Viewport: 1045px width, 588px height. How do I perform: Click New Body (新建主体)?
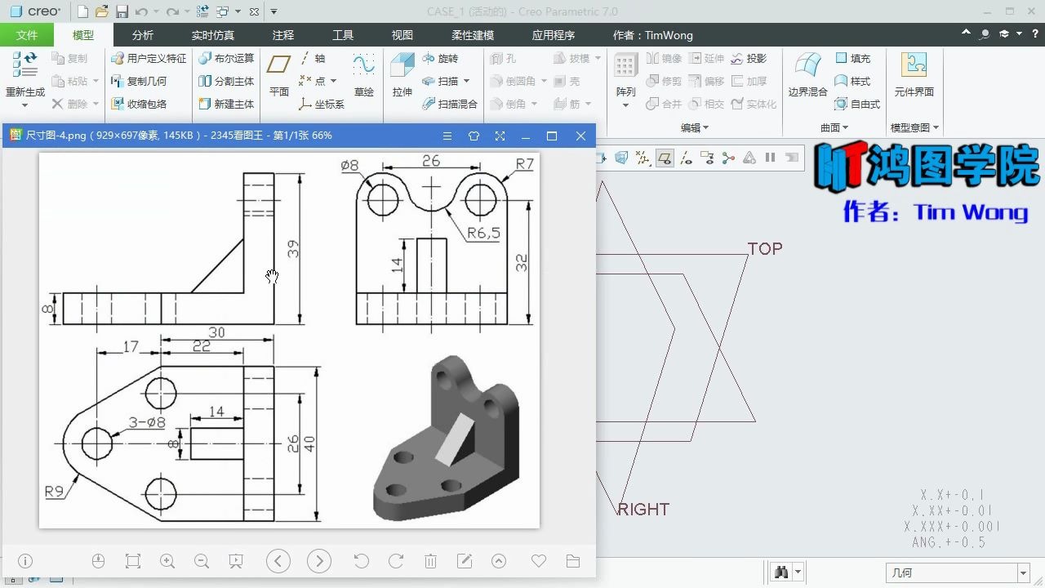click(226, 104)
